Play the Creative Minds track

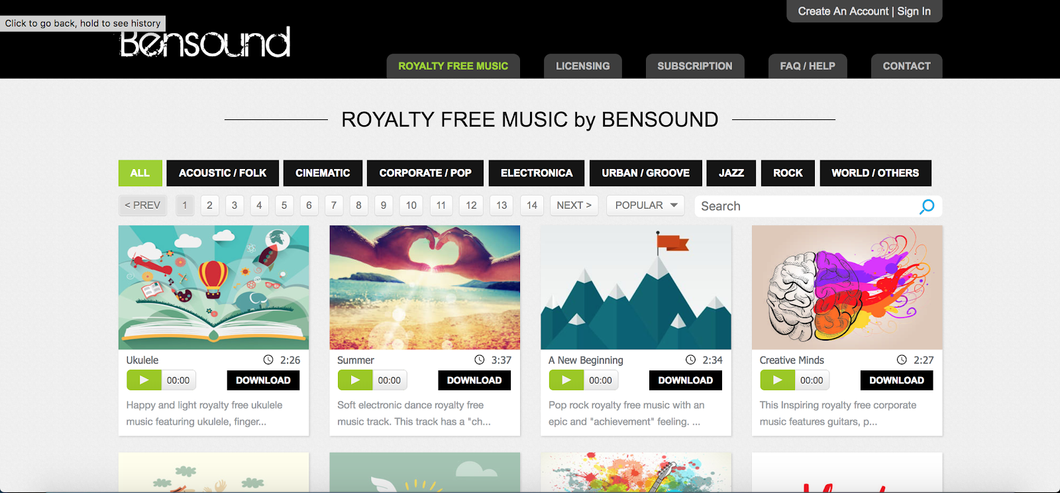777,380
